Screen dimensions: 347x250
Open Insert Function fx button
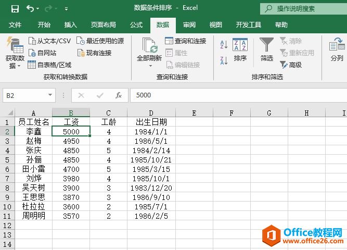point(119,95)
